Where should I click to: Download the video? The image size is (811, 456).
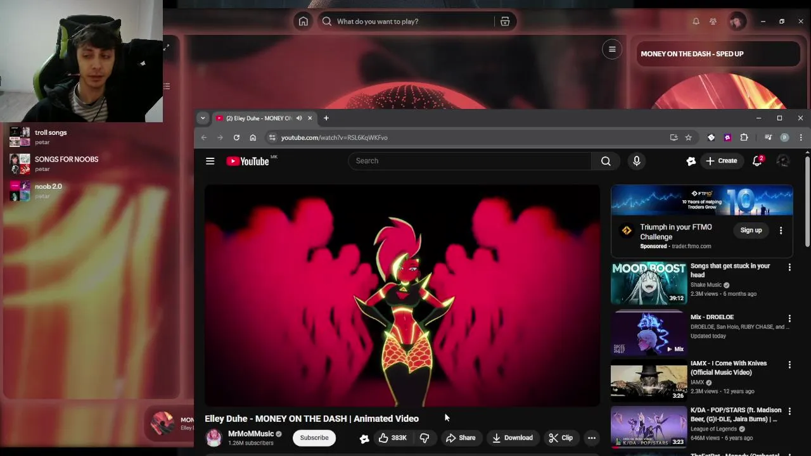click(x=513, y=438)
